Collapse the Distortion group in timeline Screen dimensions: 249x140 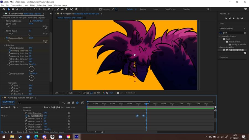[21, 110]
